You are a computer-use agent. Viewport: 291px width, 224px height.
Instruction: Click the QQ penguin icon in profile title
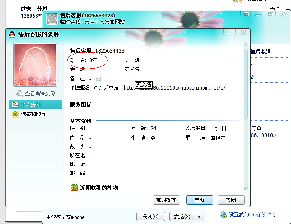[x=12, y=34]
